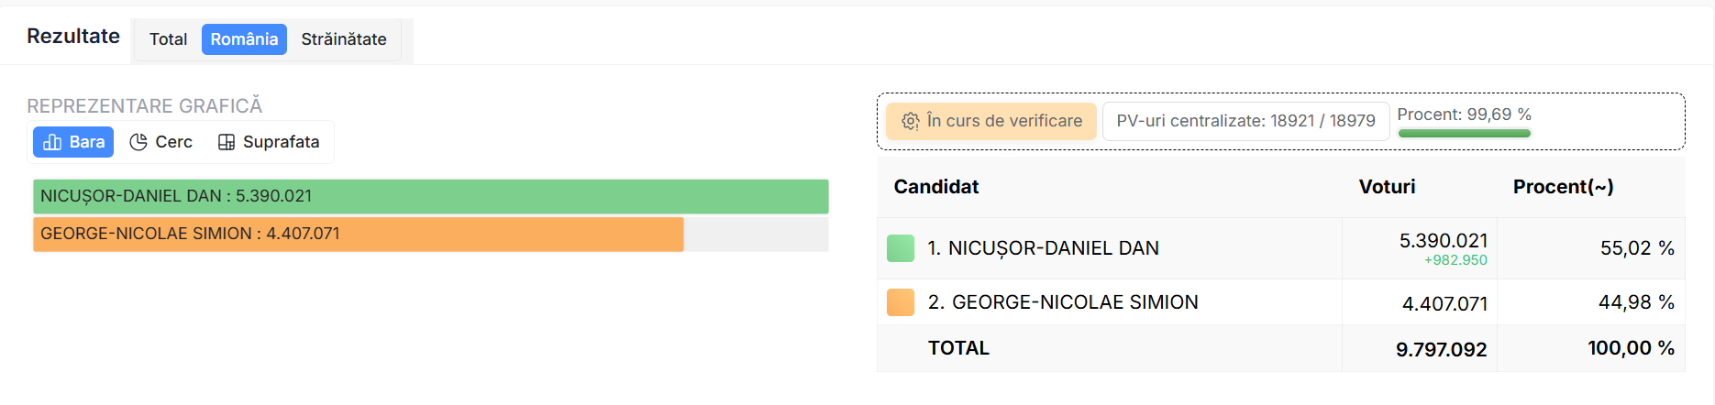The height and width of the screenshot is (405, 1715).
Task: Click the orange swatch for George-Nicolae Simion
Action: pos(901,302)
